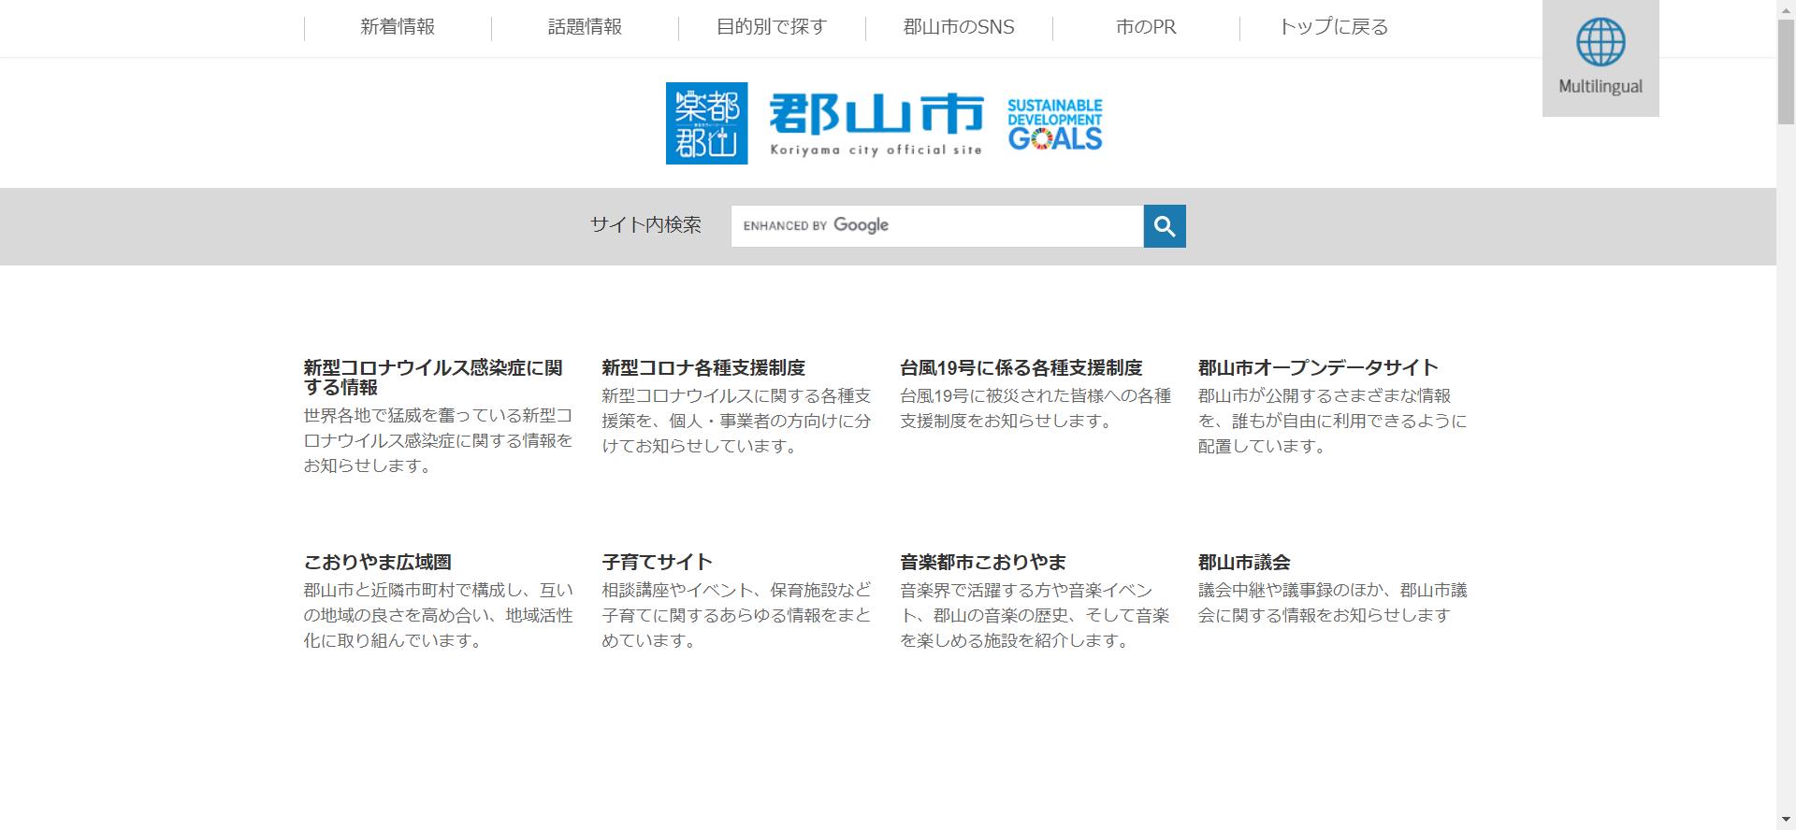Screen dimensions: 1796x830
Task: Open the 郡山市議会 link
Action: coord(1243,562)
